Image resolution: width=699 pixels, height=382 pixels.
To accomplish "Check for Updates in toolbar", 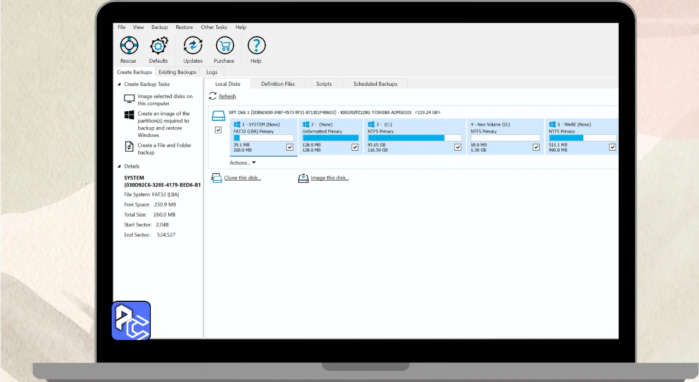I will tap(193, 46).
